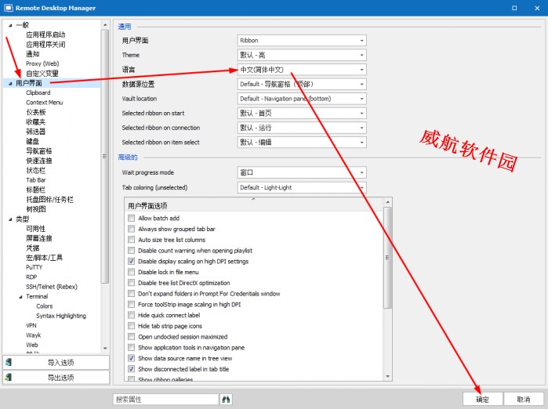
Task: Toggle Disable count warning when opening playlist
Action: point(132,251)
